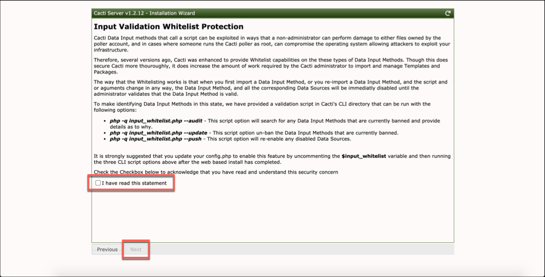Click the '--push' script option text
545x277 pixels.
[155, 139]
